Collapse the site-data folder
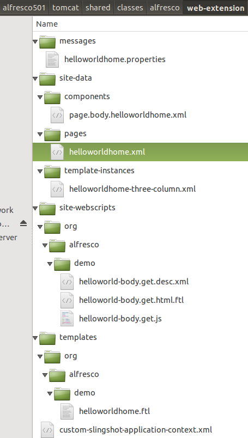 point(35,79)
